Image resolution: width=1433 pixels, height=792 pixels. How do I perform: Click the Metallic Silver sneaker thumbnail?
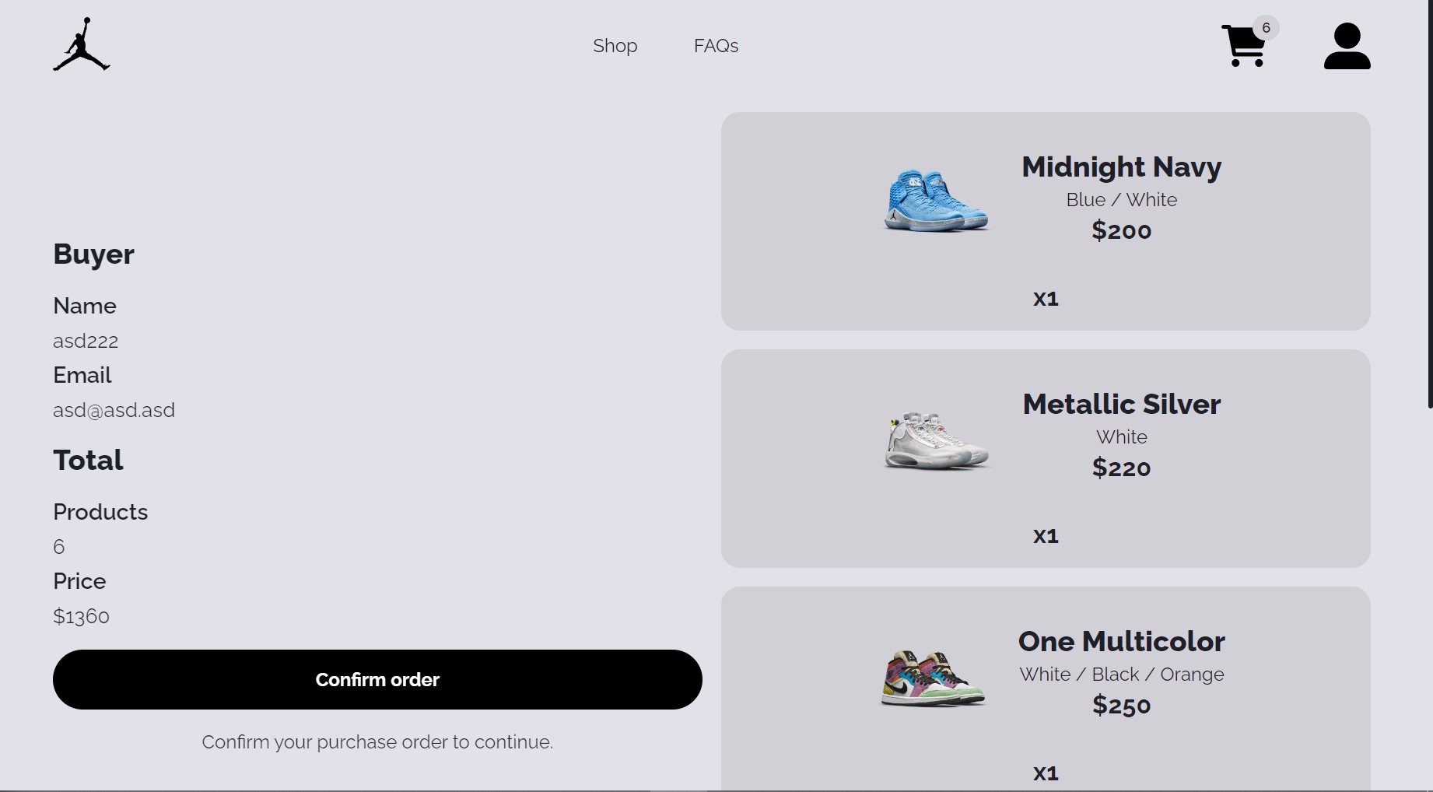tap(936, 440)
